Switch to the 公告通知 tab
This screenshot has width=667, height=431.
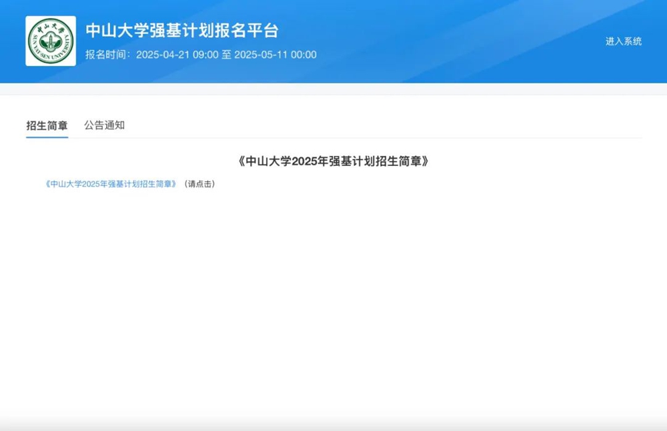coord(104,125)
